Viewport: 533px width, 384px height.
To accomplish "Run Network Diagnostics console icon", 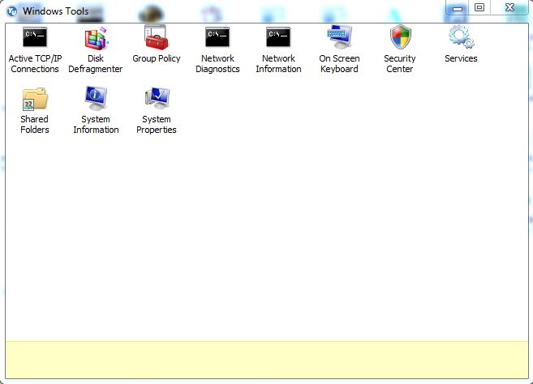I will click(x=217, y=36).
